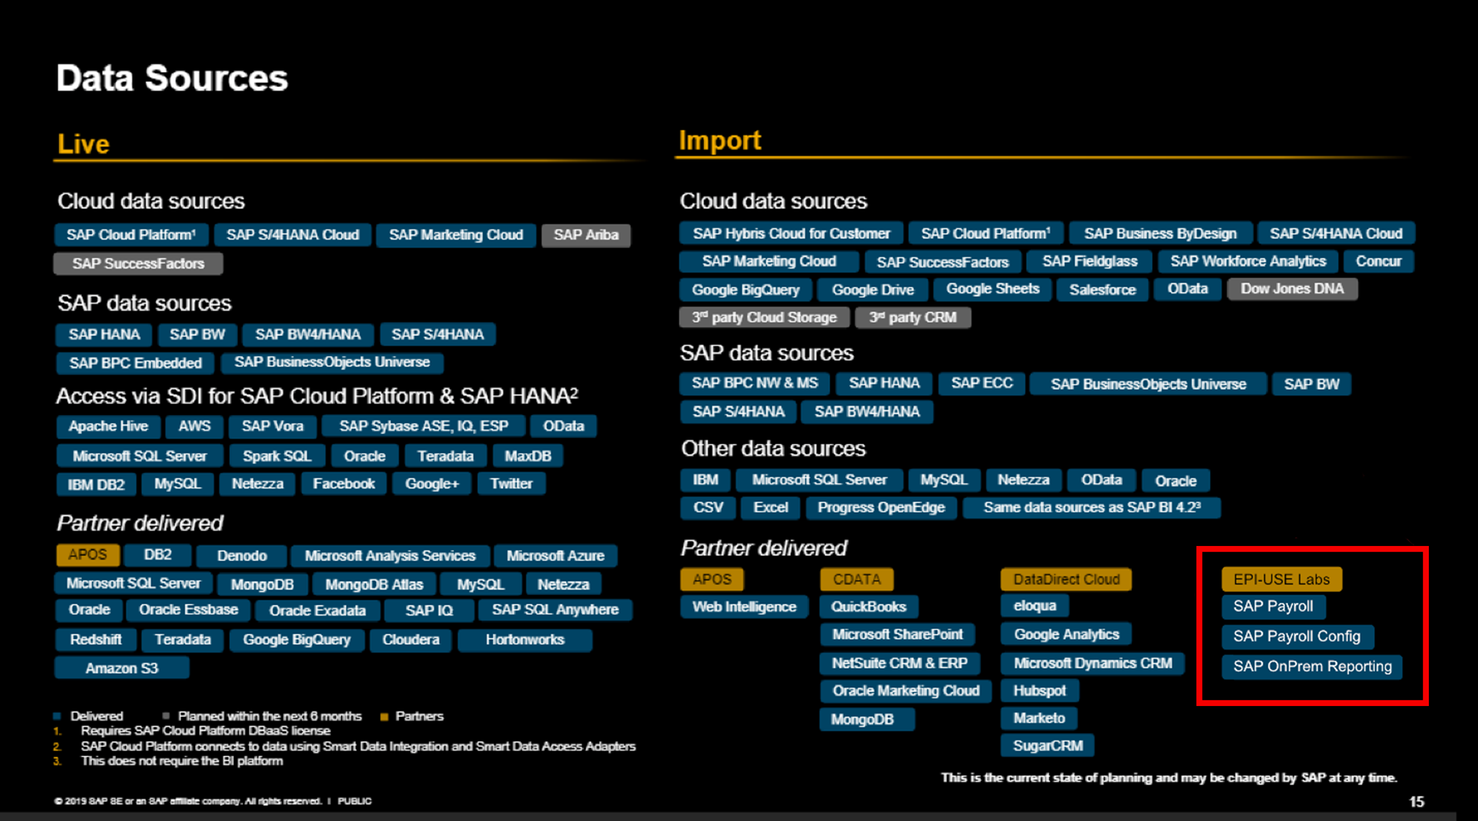Select the 'MaxDB' label
Viewport: 1478px width, 821px height.
pyautogui.click(x=528, y=456)
